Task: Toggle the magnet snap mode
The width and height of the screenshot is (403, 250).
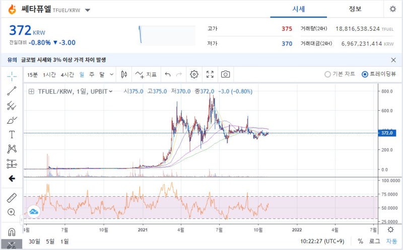Action: [12, 232]
